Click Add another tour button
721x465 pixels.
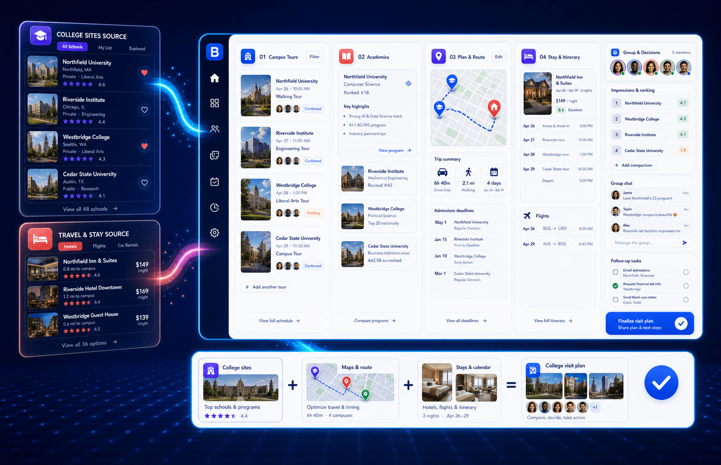[266, 287]
